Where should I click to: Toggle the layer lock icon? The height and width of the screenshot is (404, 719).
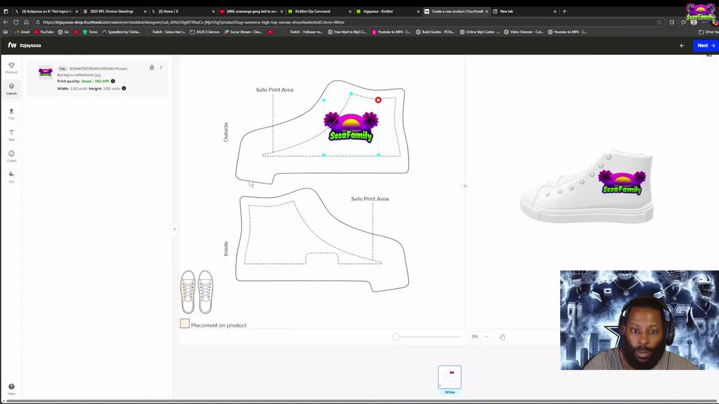tap(152, 67)
